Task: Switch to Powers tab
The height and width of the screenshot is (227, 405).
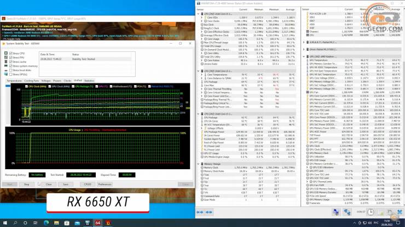Action: (57, 81)
